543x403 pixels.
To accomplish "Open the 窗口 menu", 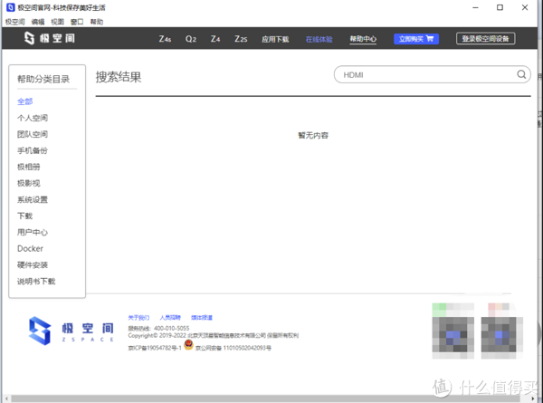I will pyautogui.click(x=77, y=22).
